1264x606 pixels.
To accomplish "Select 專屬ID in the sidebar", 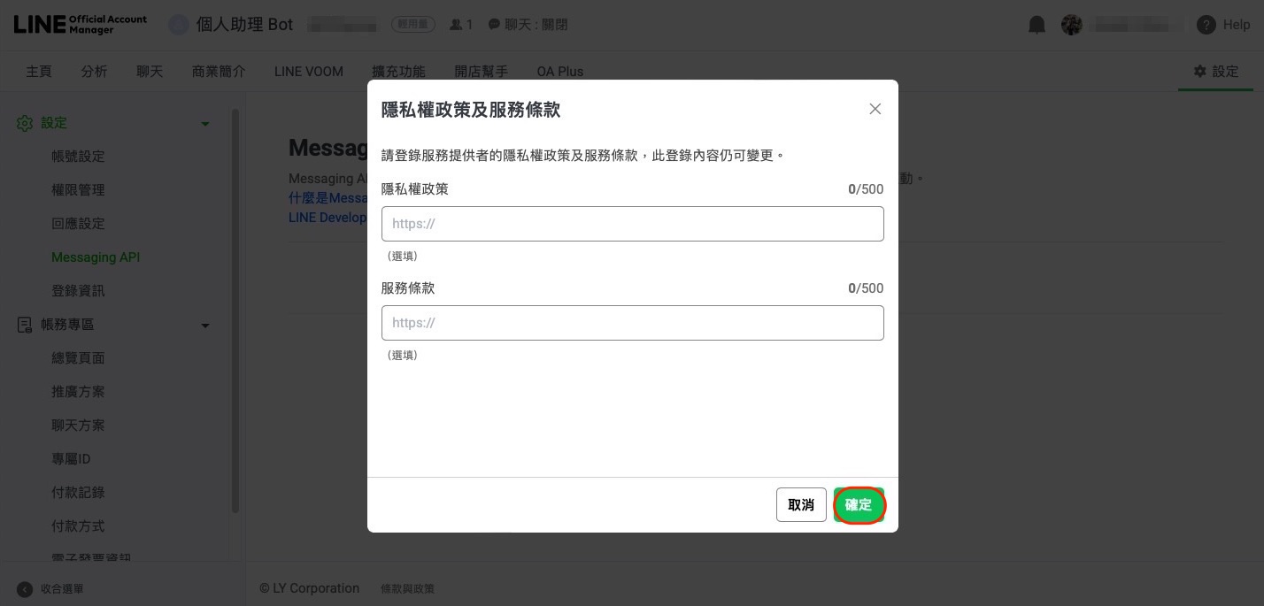I will click(71, 459).
